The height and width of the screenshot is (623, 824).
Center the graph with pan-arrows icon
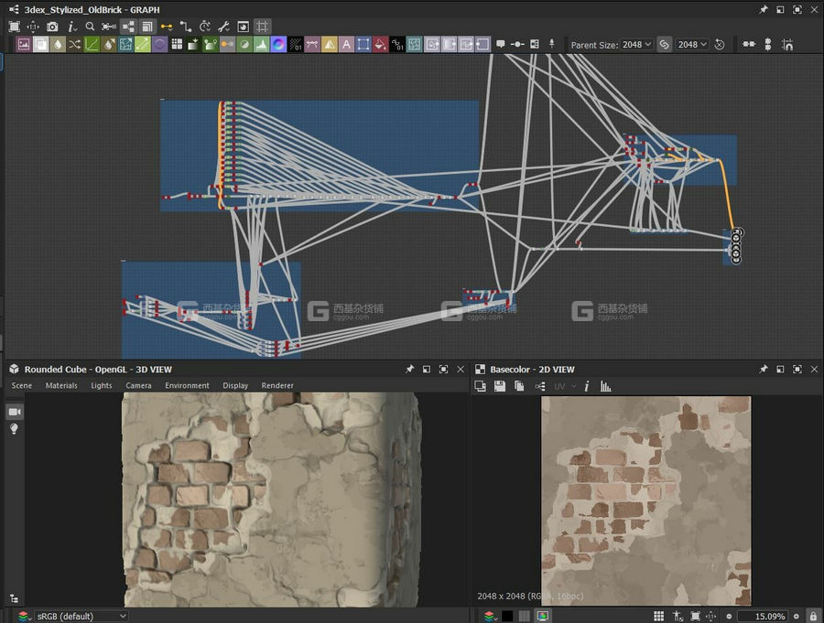pyautogui.click(x=33, y=27)
